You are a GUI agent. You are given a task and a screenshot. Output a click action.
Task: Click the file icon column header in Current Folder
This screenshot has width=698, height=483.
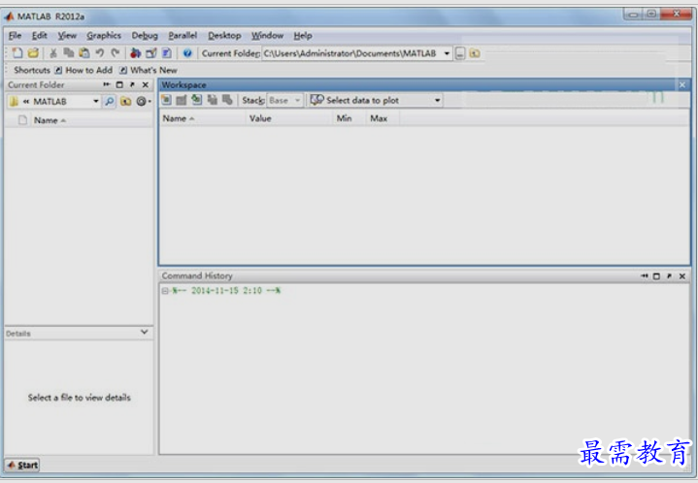tap(22, 120)
